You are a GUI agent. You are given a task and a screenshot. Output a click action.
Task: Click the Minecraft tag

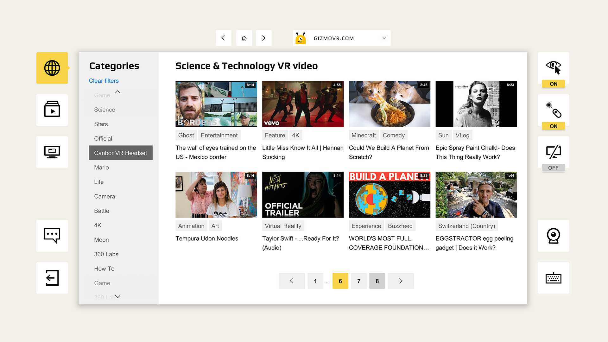[364, 135]
